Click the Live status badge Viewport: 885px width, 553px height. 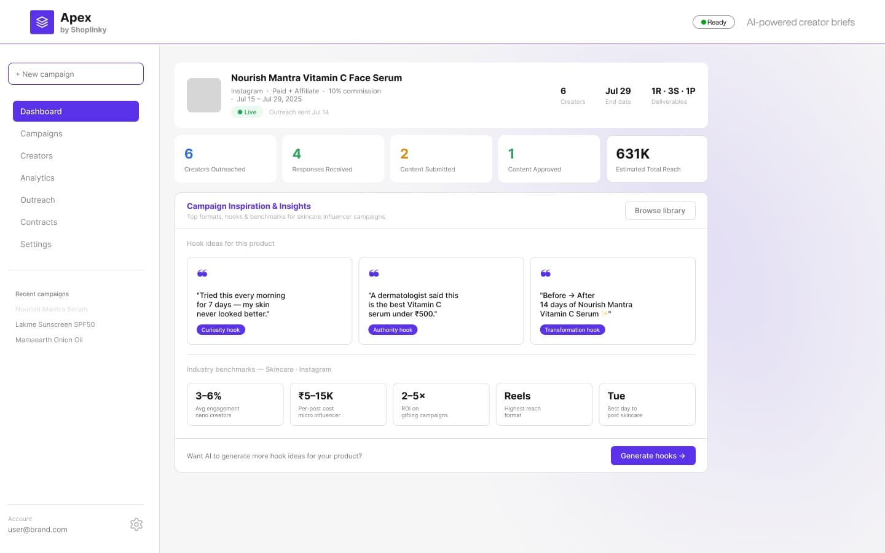point(247,112)
